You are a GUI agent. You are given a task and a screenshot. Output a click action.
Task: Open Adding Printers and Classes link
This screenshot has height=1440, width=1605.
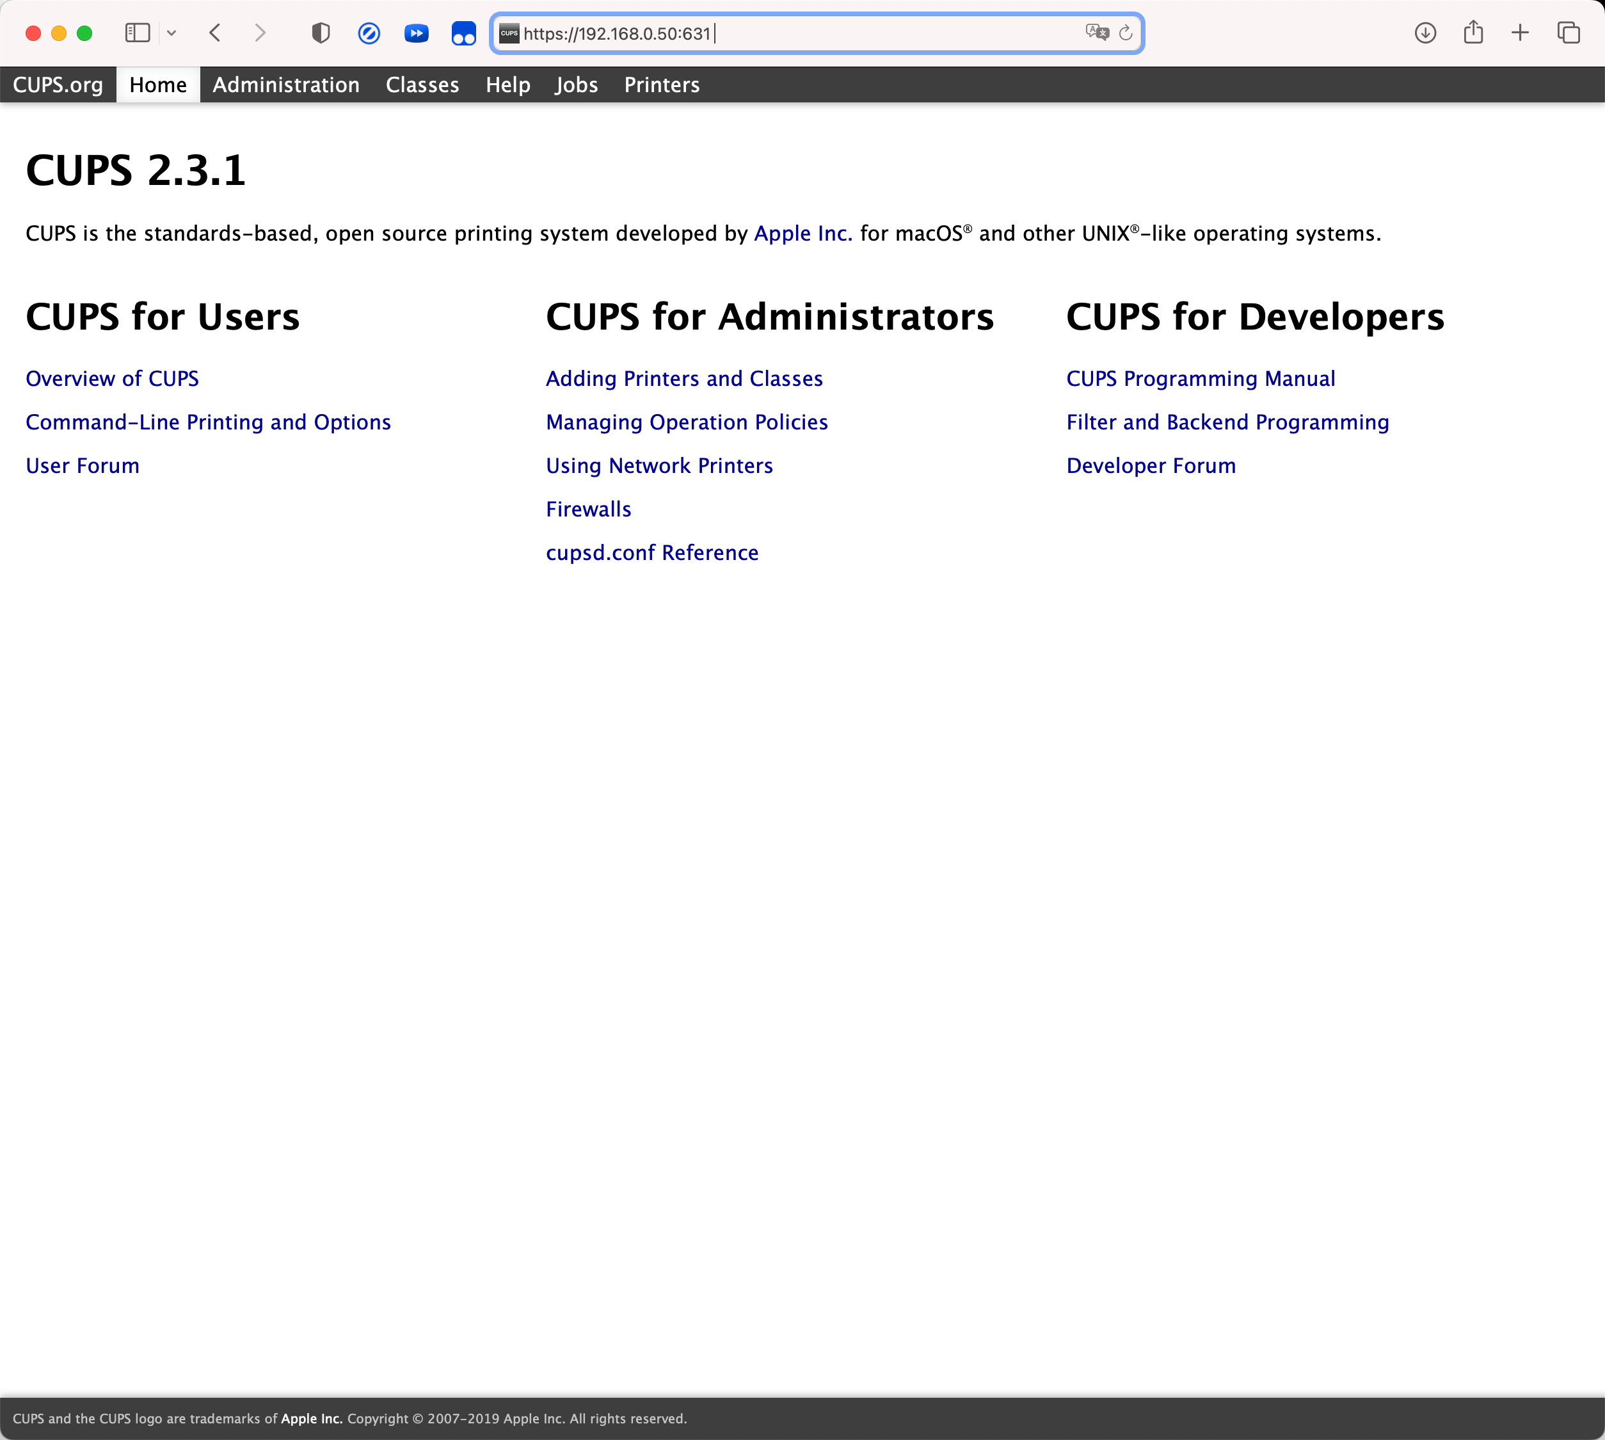[x=683, y=378]
